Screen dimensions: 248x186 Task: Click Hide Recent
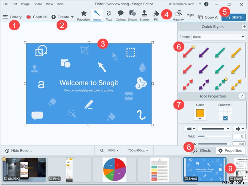pos(18,151)
